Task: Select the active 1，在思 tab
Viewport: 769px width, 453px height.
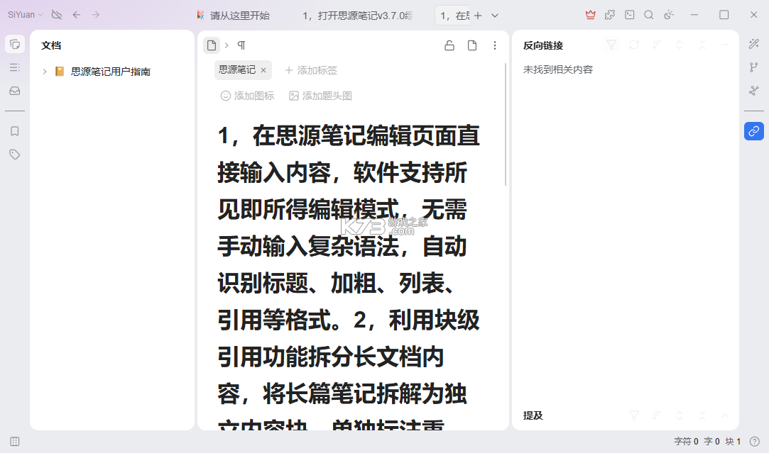Action: (454, 16)
